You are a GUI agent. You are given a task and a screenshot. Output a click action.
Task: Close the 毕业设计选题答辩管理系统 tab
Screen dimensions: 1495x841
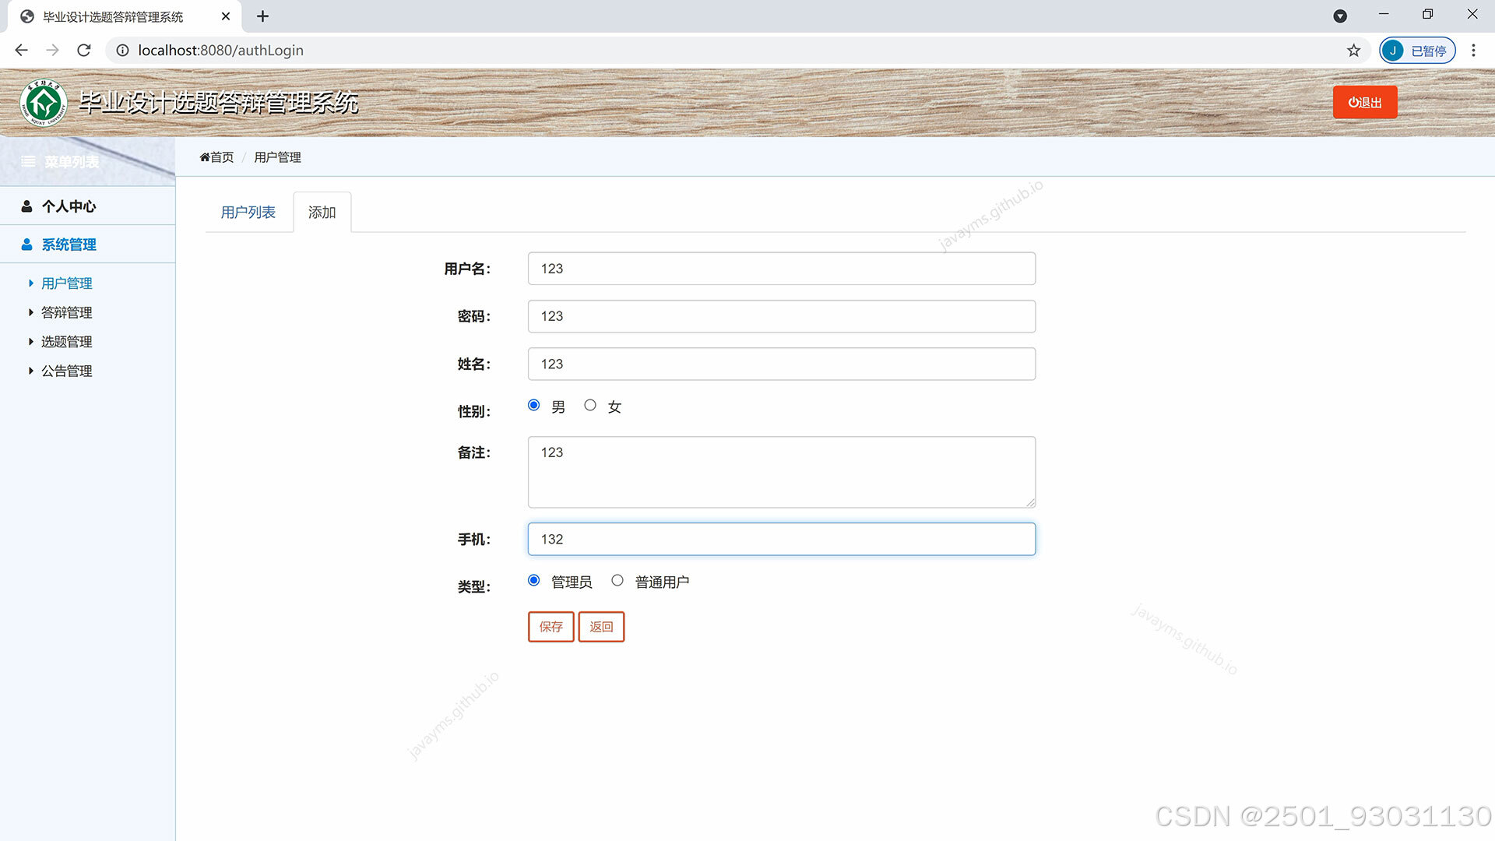(226, 16)
